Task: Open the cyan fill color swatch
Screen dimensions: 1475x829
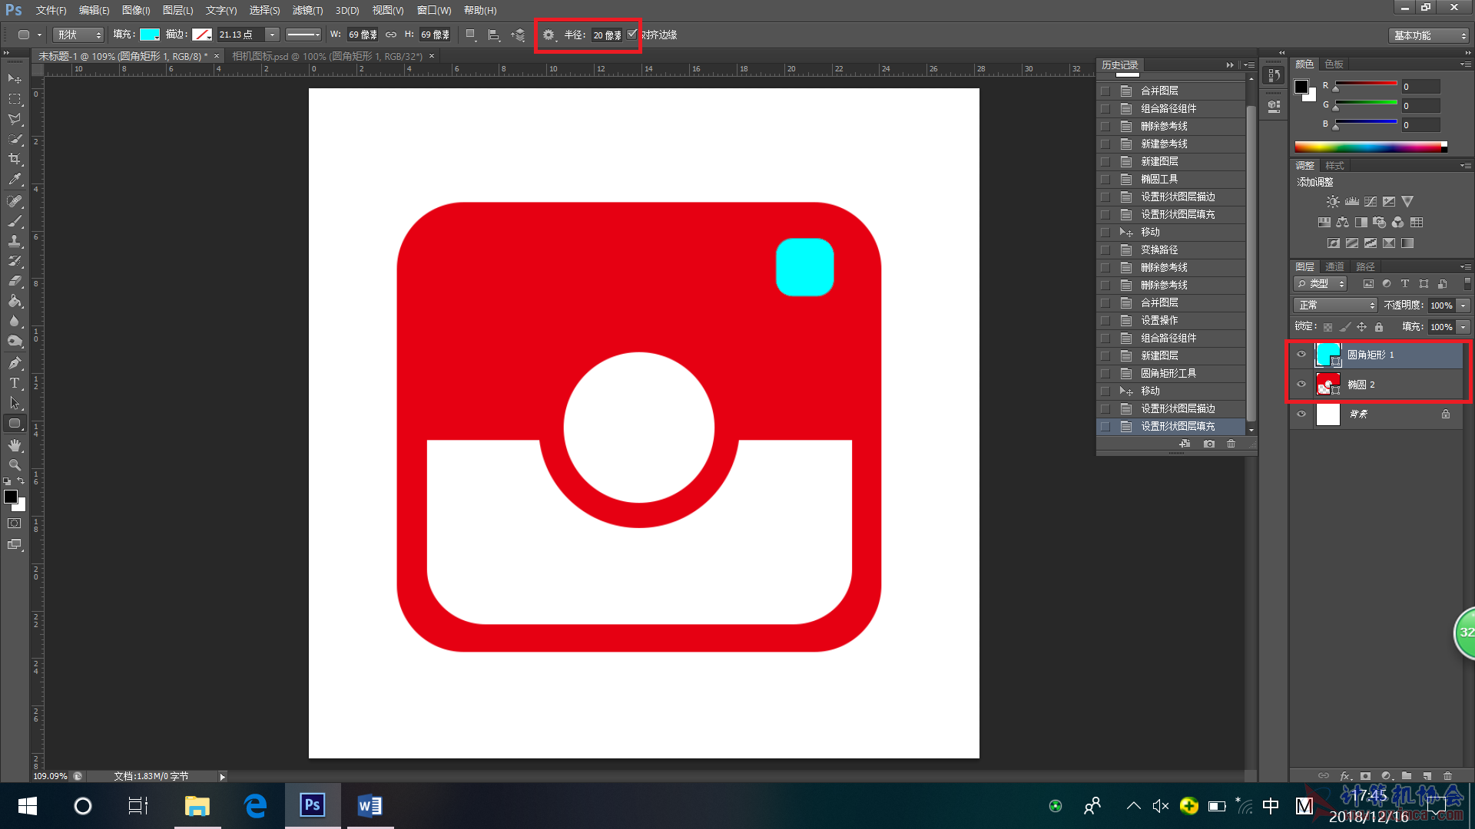Action: [x=150, y=35]
